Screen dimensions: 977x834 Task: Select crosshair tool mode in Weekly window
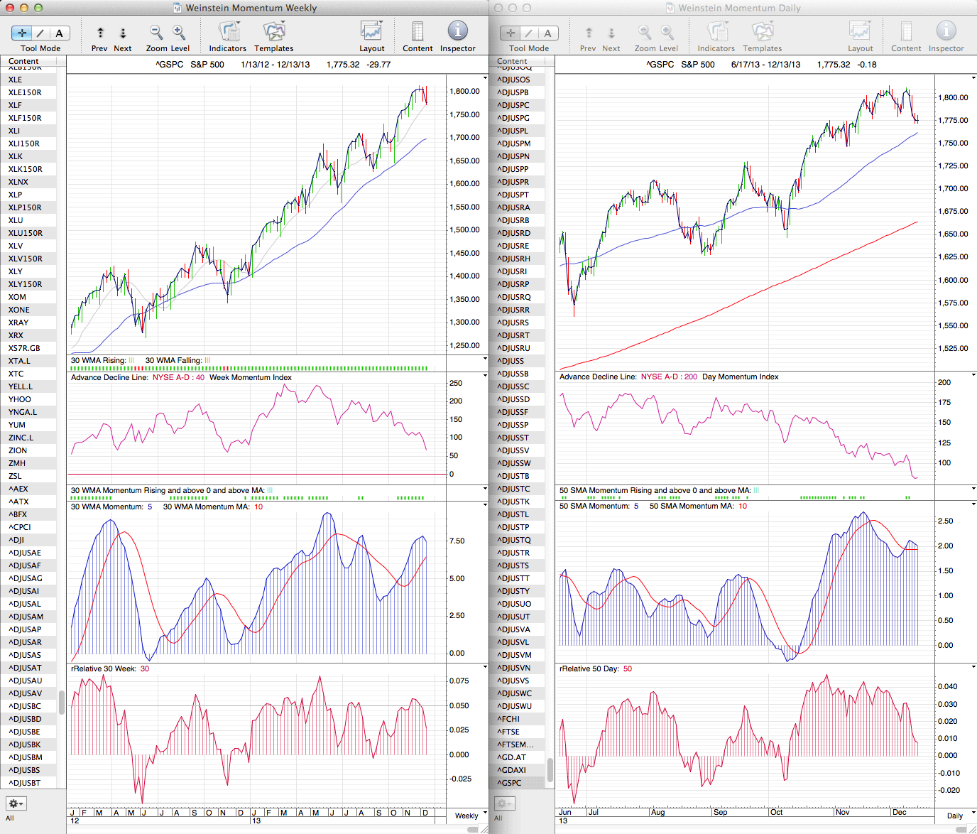click(x=22, y=33)
